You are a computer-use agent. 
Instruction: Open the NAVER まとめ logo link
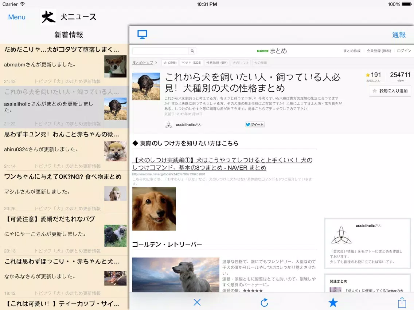coord(272,51)
